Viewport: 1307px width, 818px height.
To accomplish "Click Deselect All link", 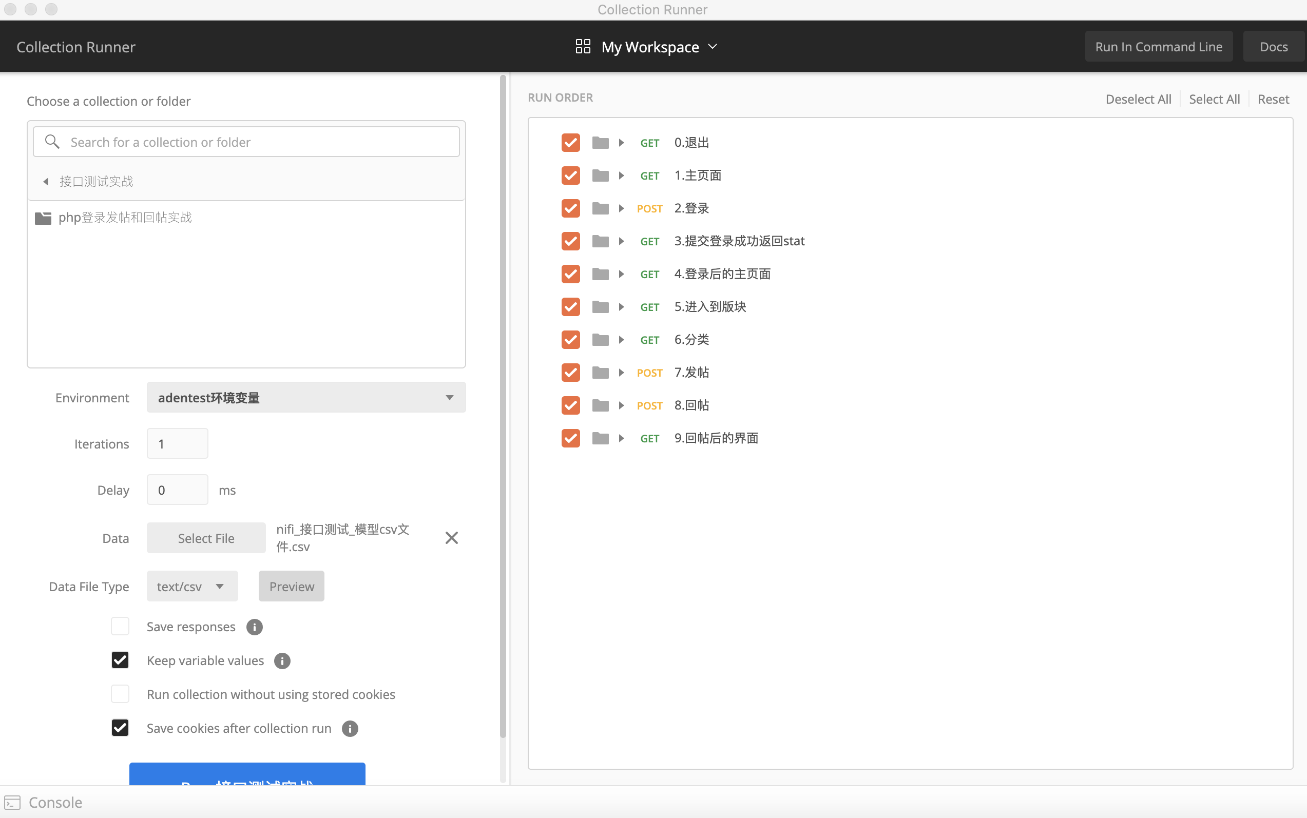I will tap(1138, 99).
